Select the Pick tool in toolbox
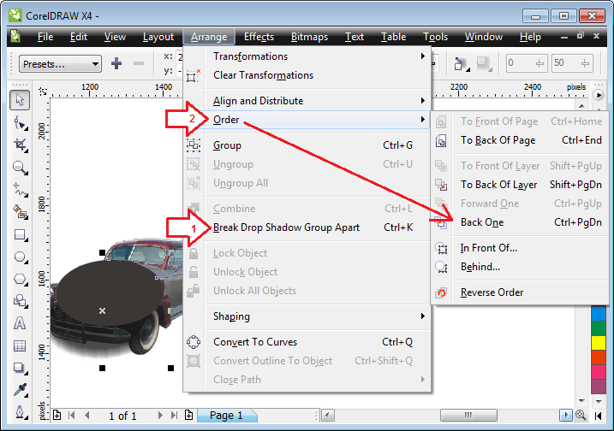Viewport: 614px width, 431px height. (20, 101)
